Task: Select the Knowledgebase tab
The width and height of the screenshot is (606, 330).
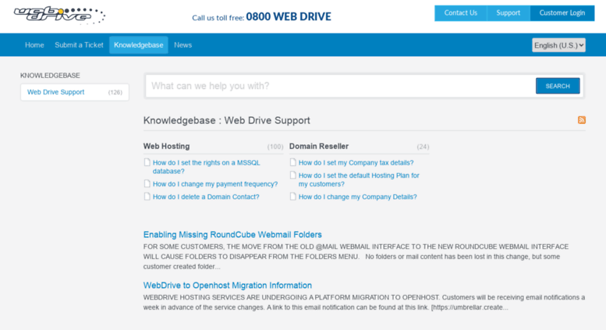Action: (x=138, y=44)
